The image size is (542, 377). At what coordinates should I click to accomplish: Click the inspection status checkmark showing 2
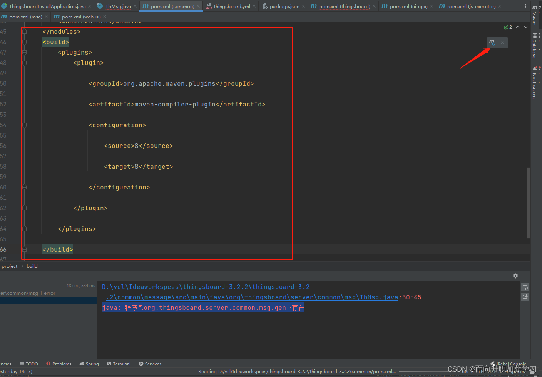click(508, 27)
